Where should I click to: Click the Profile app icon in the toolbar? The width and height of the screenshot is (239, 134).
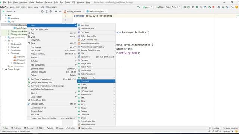point(205,7)
